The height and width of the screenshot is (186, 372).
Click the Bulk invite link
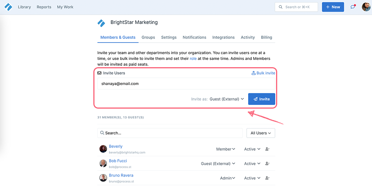[x=263, y=73]
